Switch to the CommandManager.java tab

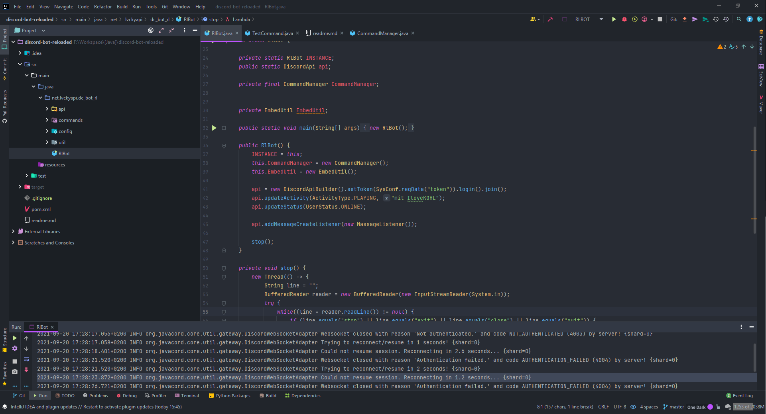[382, 33]
